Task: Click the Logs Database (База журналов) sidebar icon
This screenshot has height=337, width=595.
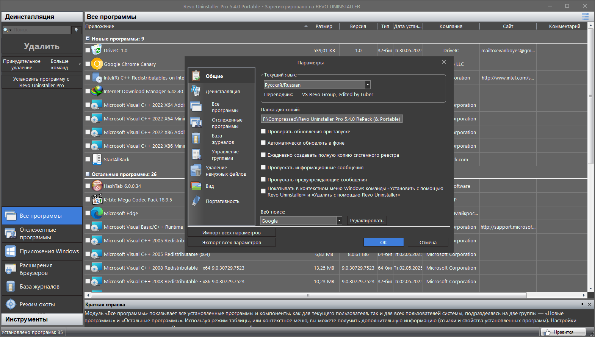Action: 11,287
